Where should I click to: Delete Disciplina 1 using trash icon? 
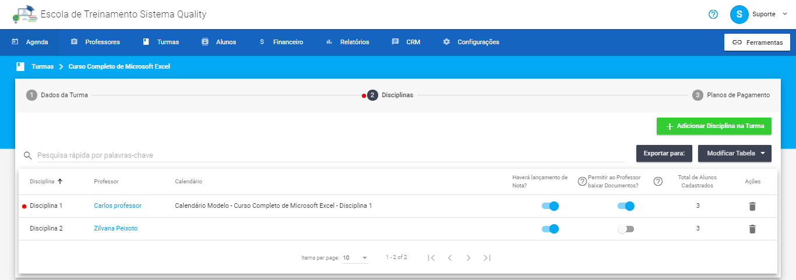[752, 206]
